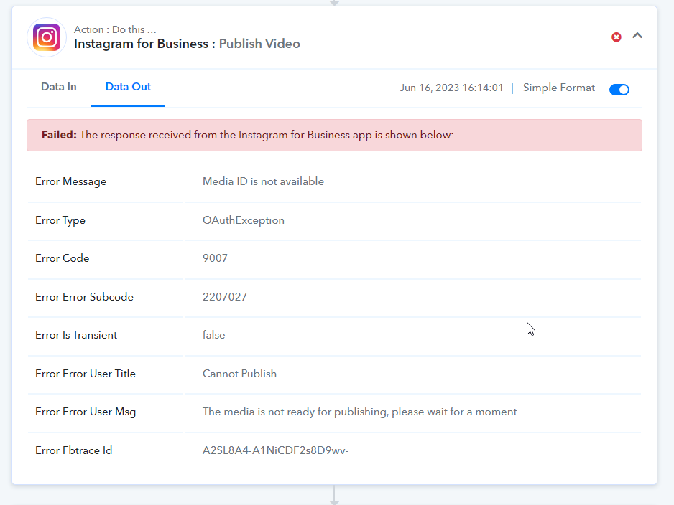Select the 'Cannot Publish' value

tap(239, 374)
